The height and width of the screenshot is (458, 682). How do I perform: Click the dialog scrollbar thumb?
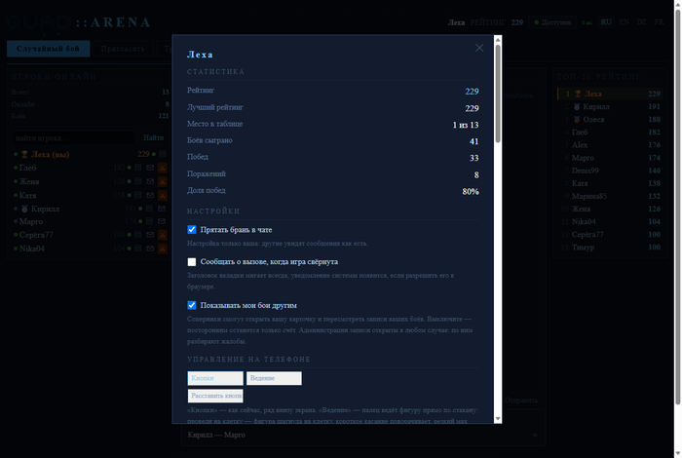point(498,94)
